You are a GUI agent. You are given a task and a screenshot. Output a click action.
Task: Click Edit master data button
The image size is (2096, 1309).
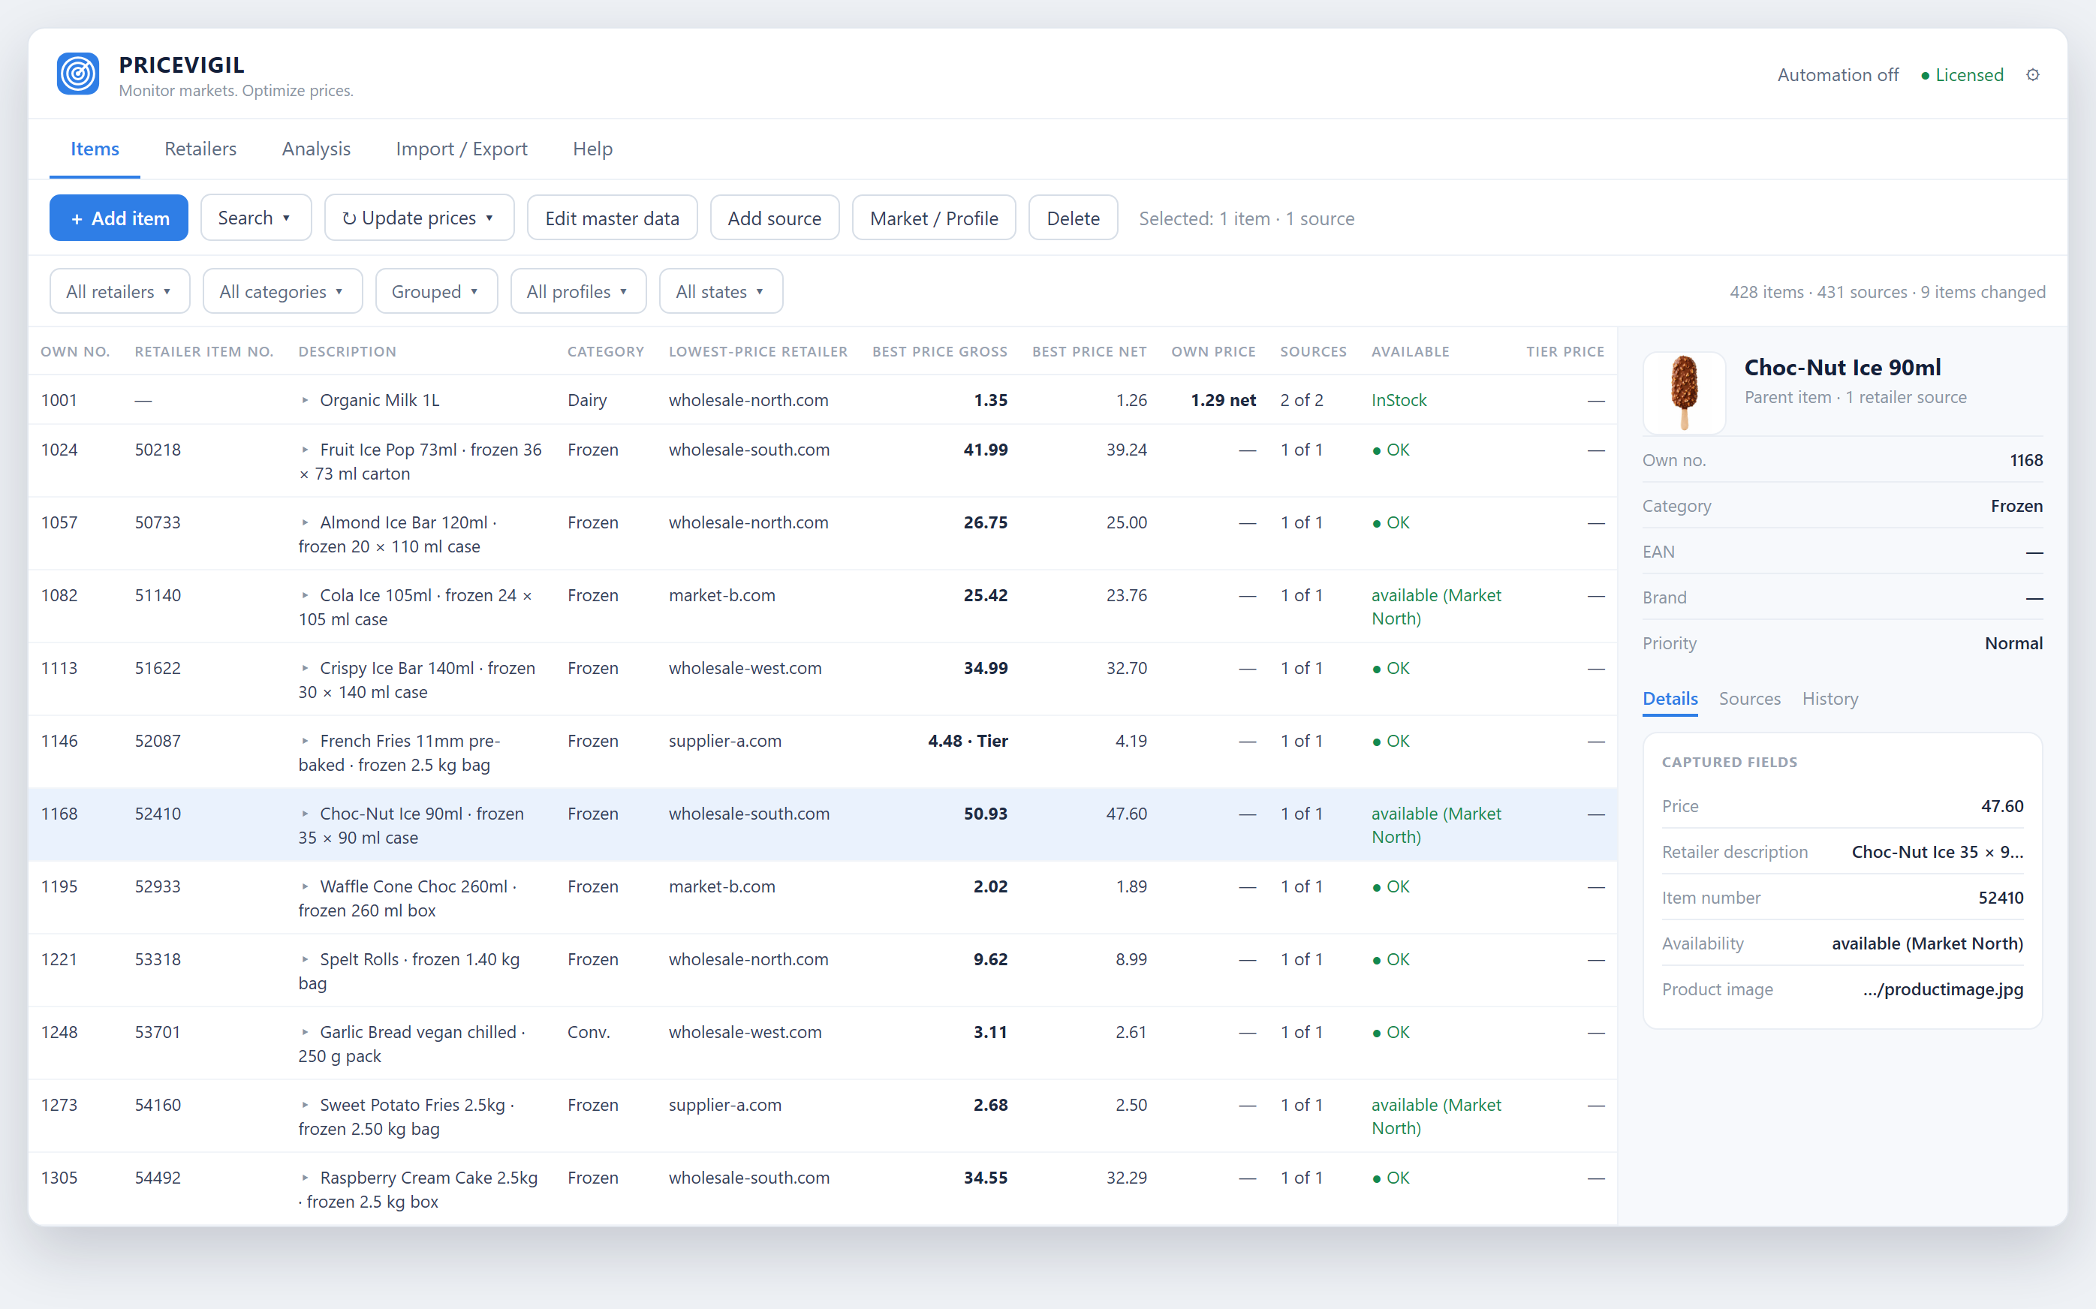(612, 218)
